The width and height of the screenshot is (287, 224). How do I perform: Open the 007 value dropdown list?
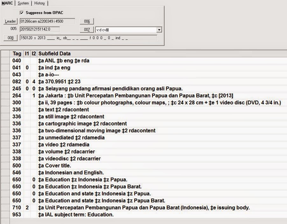click(x=158, y=30)
